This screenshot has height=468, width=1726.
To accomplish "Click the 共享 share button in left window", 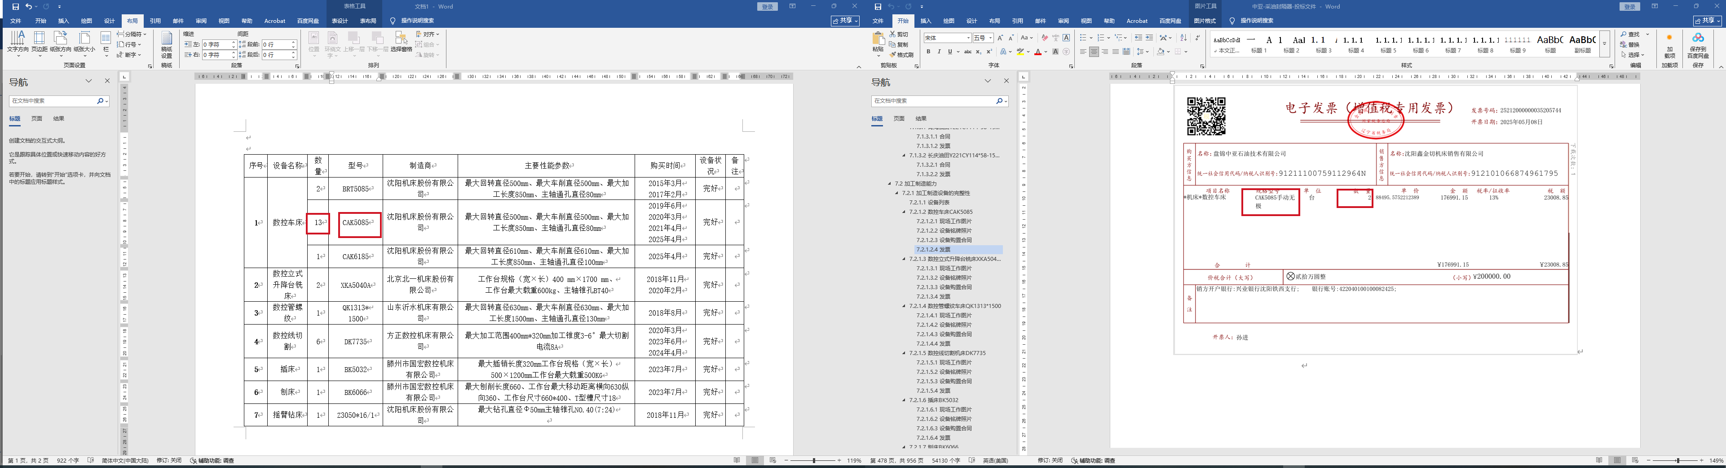I will click(845, 21).
